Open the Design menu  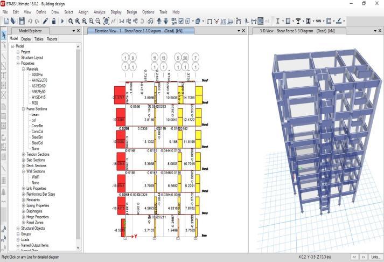click(x=132, y=12)
